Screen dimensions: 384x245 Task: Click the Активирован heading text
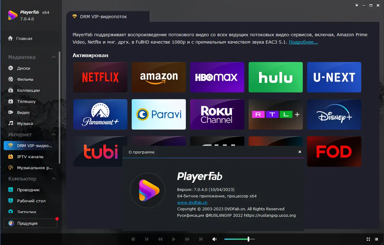90,56
